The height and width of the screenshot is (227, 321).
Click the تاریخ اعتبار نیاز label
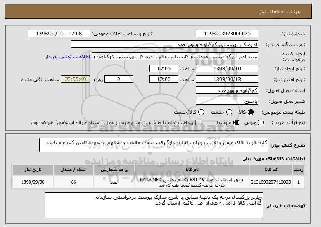pos(289,80)
